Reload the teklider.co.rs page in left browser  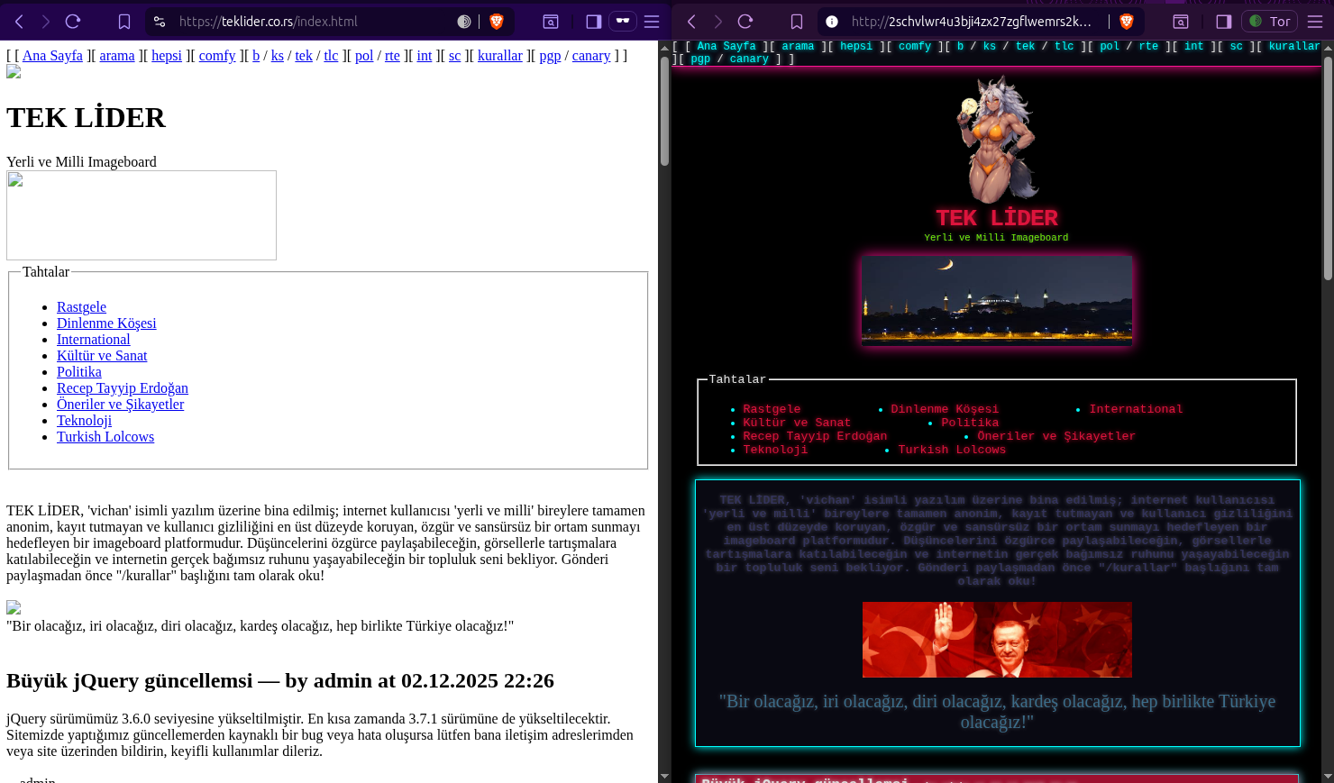[x=73, y=22]
